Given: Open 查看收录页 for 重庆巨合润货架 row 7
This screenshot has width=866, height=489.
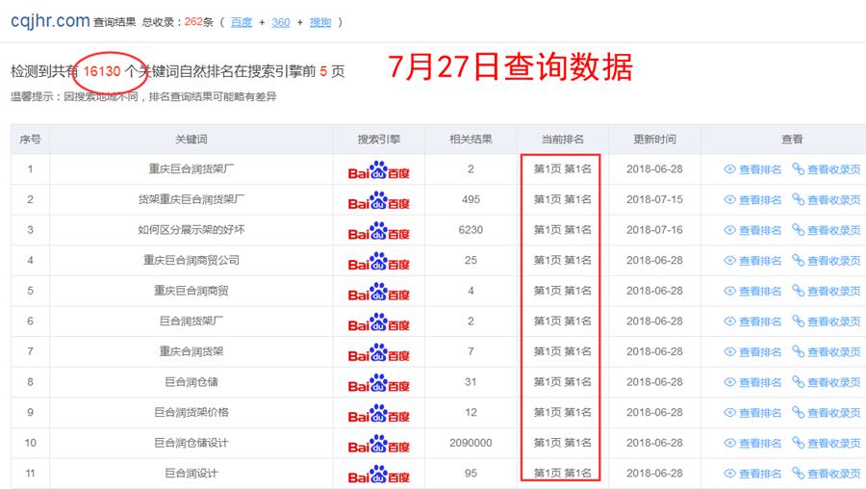Looking at the screenshot, I should pos(833,352).
